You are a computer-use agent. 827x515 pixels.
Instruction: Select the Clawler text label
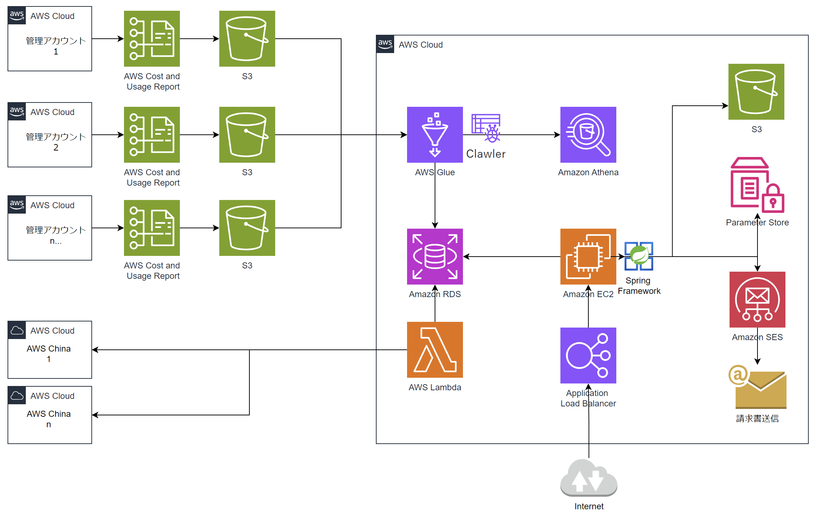(x=486, y=154)
